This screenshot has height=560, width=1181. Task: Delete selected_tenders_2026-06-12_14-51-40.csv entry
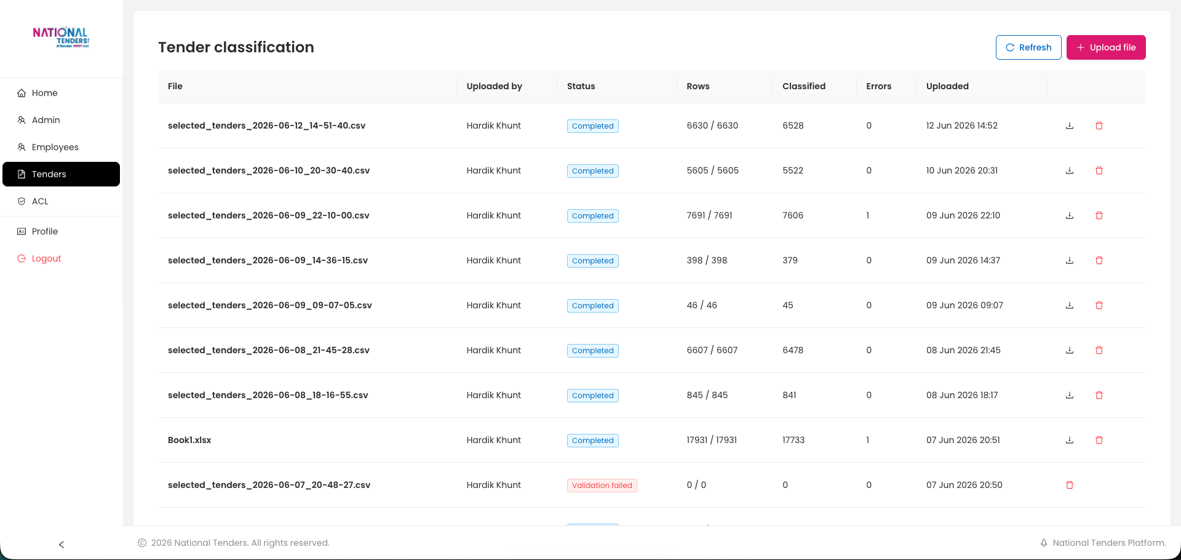[x=1099, y=126]
